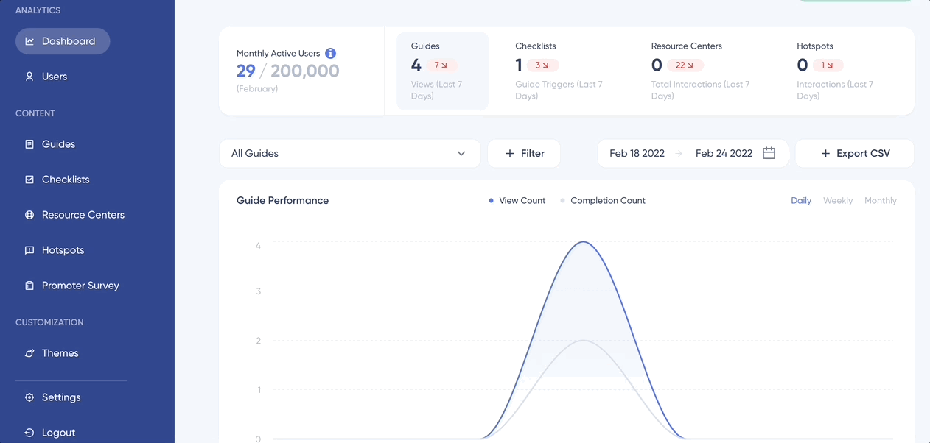The image size is (930, 443).
Task: Navigate to the Checklists section
Action: coord(29,179)
